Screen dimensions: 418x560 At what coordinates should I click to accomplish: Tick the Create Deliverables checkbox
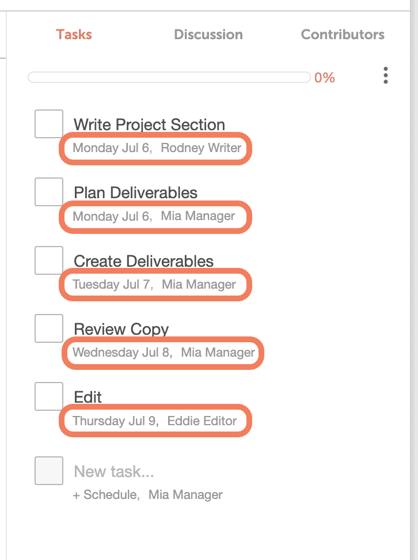pos(48,259)
